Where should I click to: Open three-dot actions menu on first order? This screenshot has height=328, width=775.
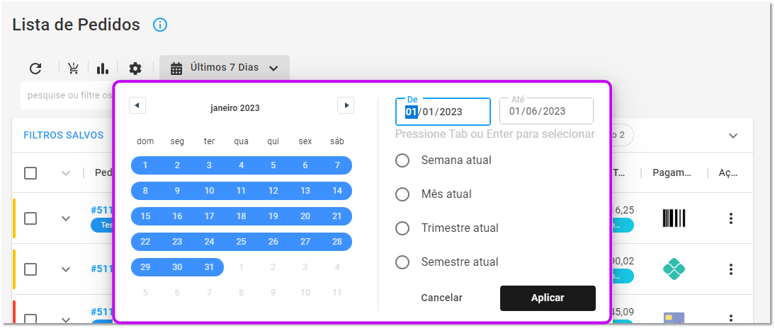pos(731,218)
